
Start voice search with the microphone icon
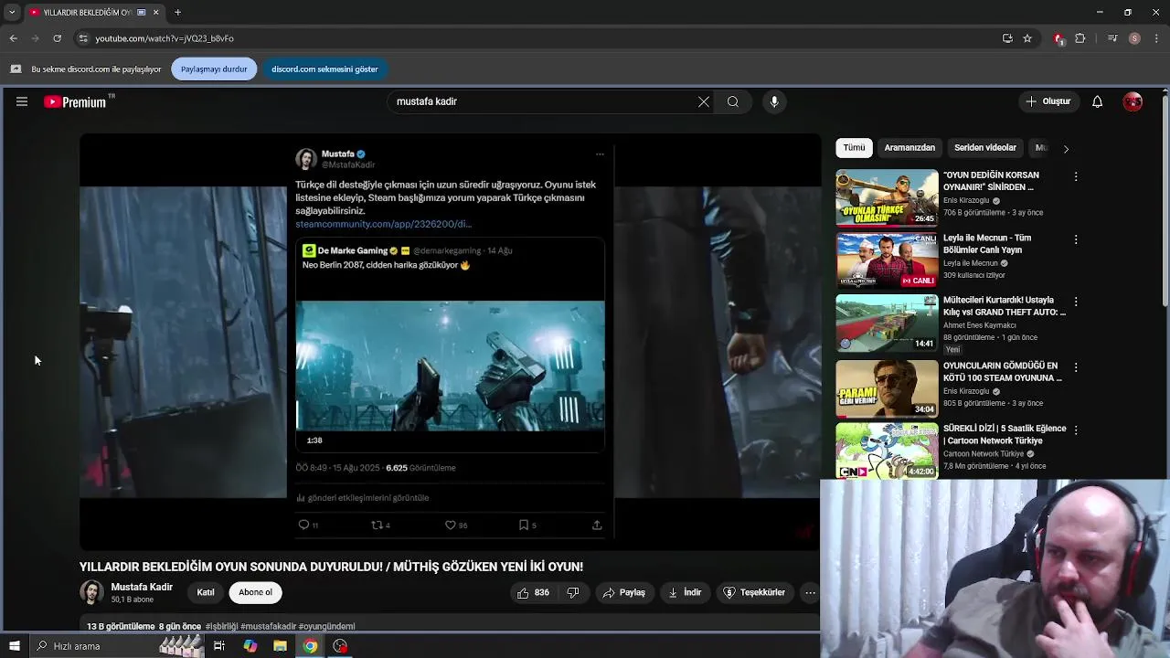tap(774, 101)
